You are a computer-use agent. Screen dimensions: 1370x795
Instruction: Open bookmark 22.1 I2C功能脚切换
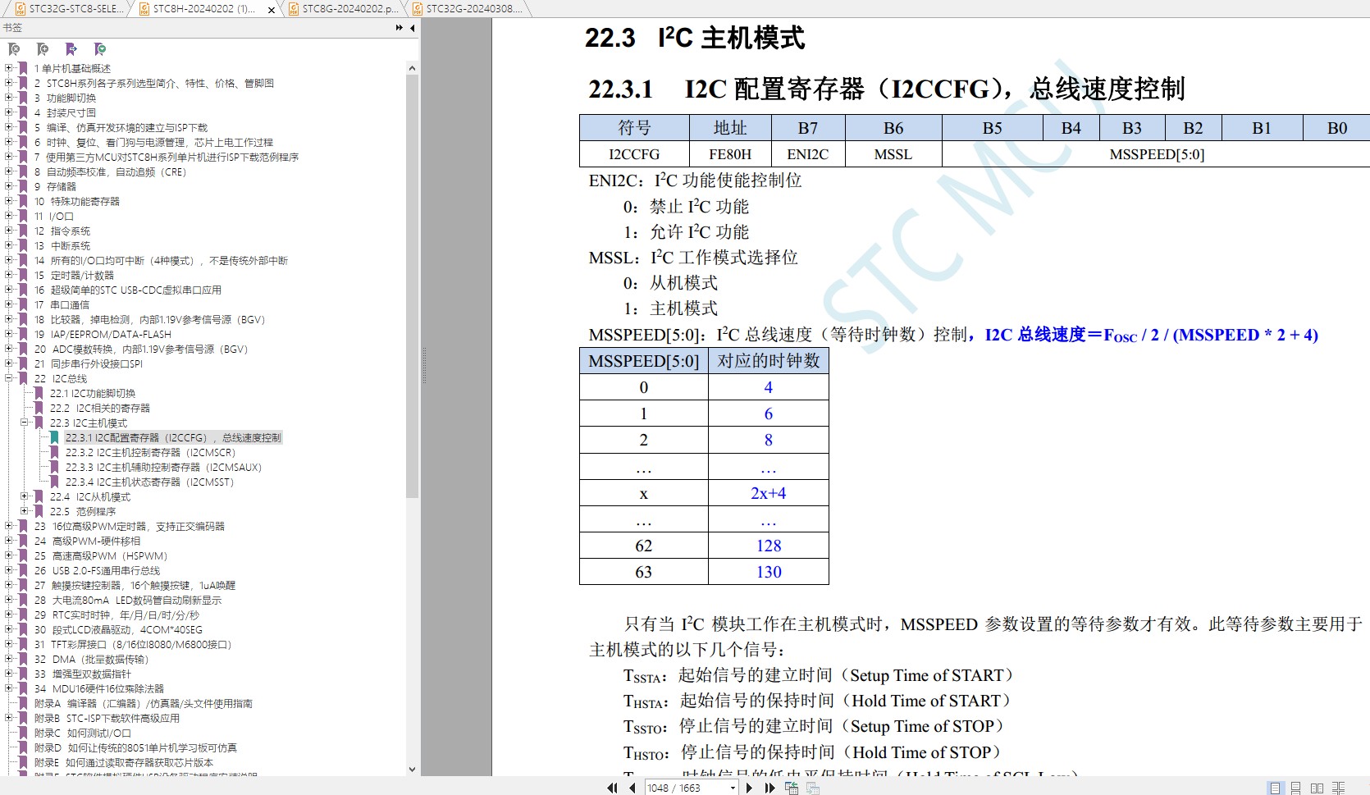click(x=93, y=393)
